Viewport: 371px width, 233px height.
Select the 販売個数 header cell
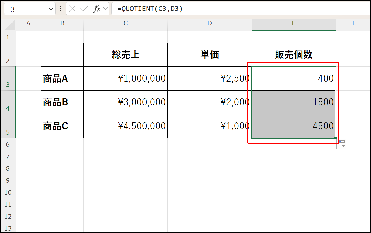(293, 55)
